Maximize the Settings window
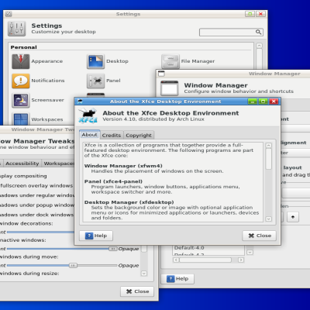 click(250, 14)
